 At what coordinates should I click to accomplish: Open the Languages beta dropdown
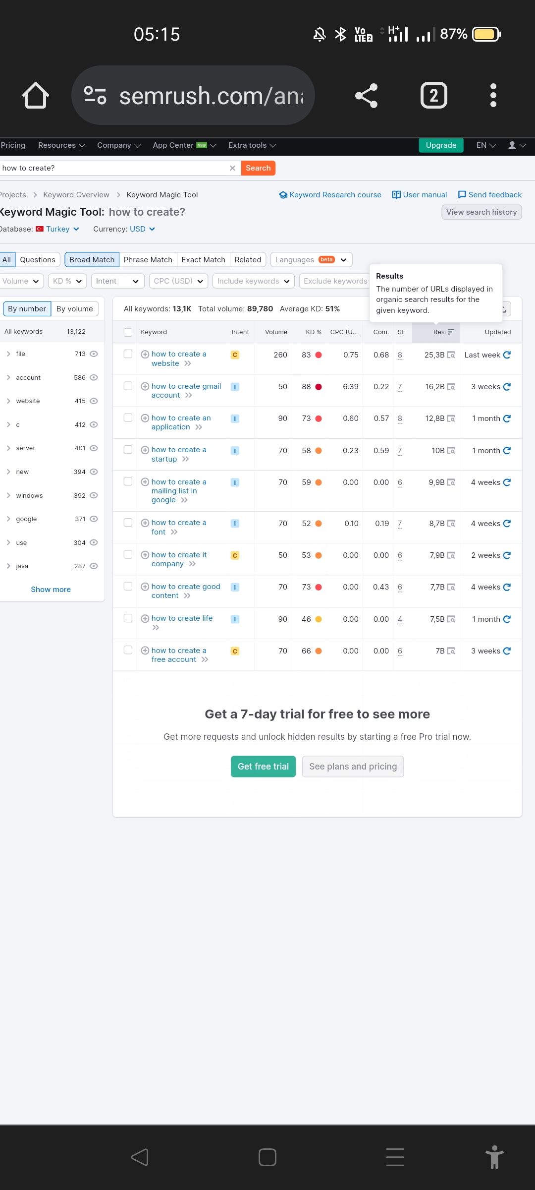click(x=311, y=260)
